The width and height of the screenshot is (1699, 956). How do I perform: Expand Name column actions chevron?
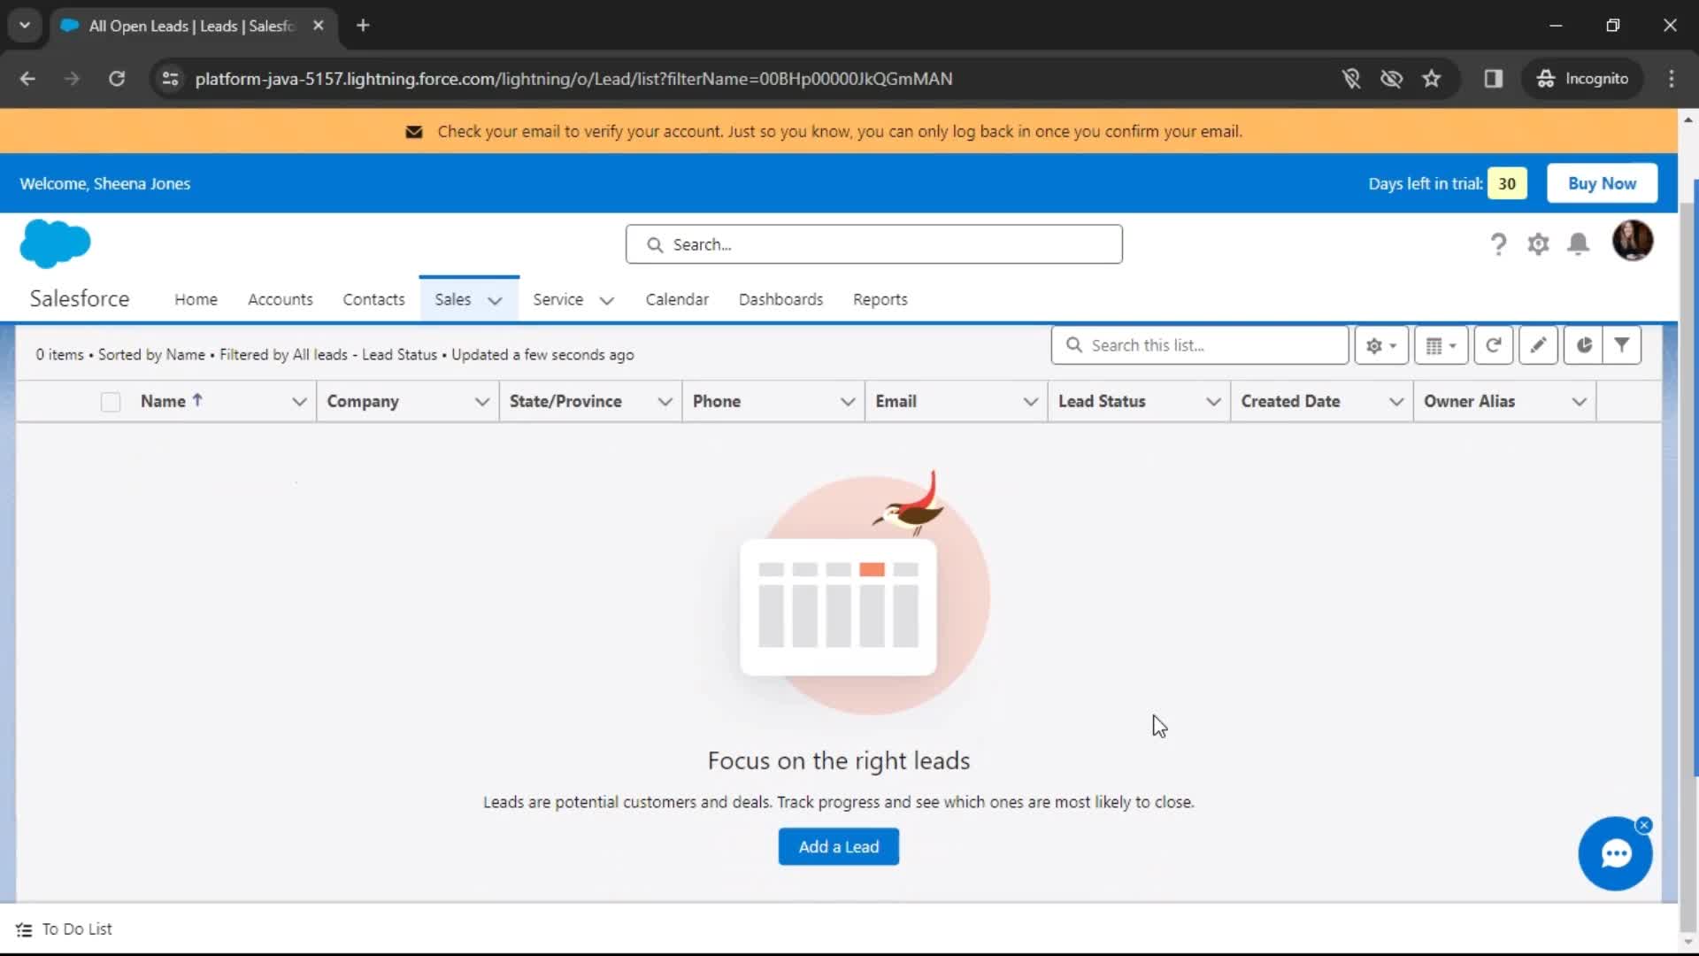[x=299, y=402]
